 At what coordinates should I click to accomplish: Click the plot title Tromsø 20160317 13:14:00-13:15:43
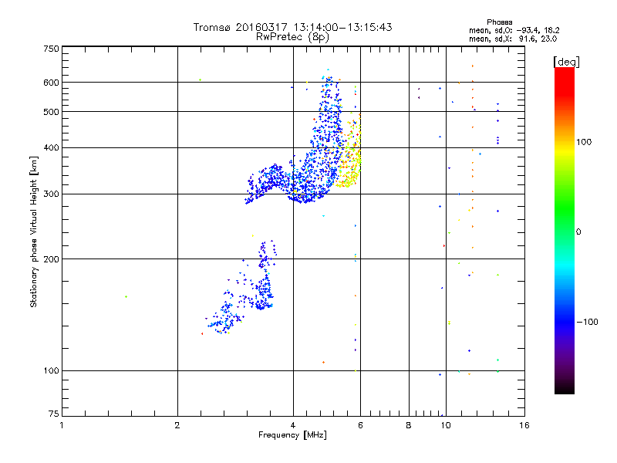(x=293, y=27)
